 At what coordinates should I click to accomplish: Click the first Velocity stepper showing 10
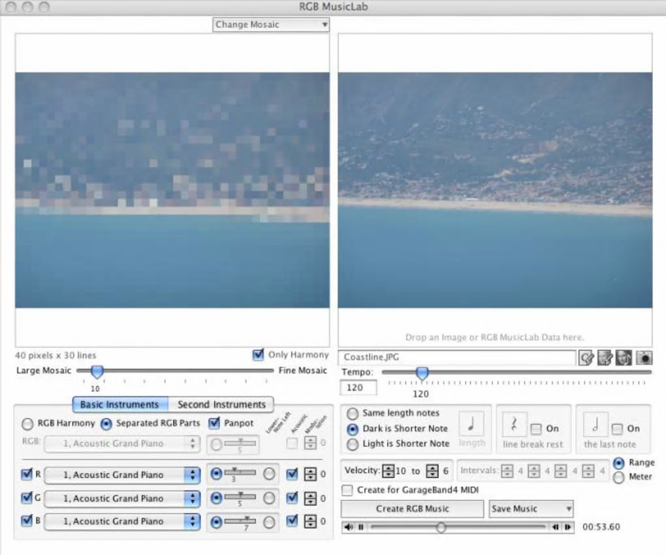pos(388,471)
